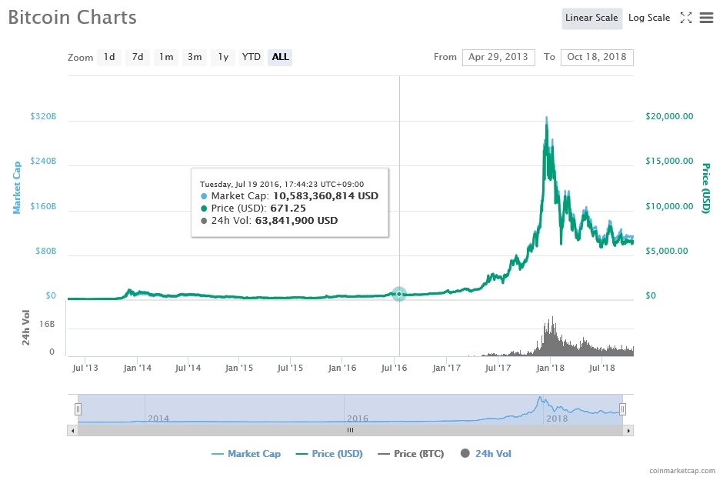Select the YTD zoom option

251,57
